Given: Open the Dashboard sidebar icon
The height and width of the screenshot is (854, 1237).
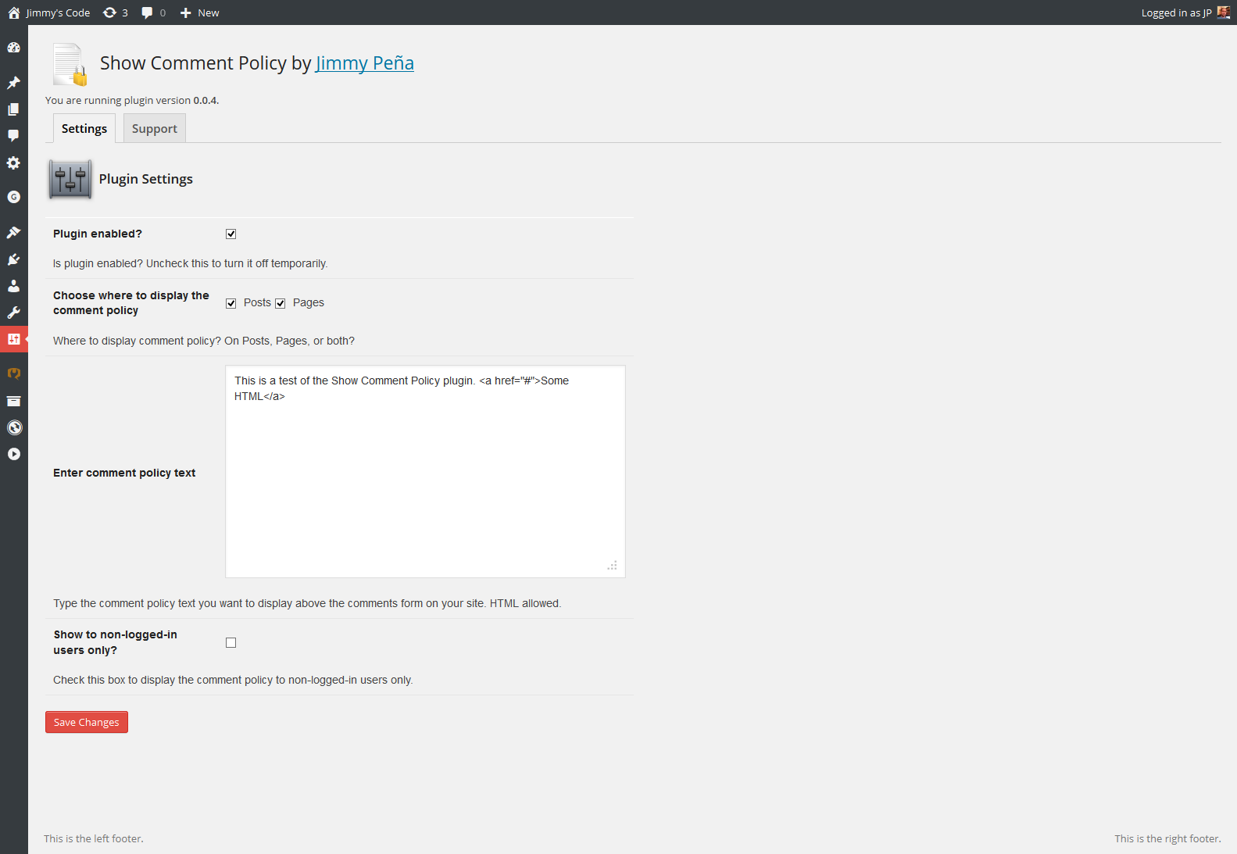Looking at the screenshot, I should click(x=13, y=48).
